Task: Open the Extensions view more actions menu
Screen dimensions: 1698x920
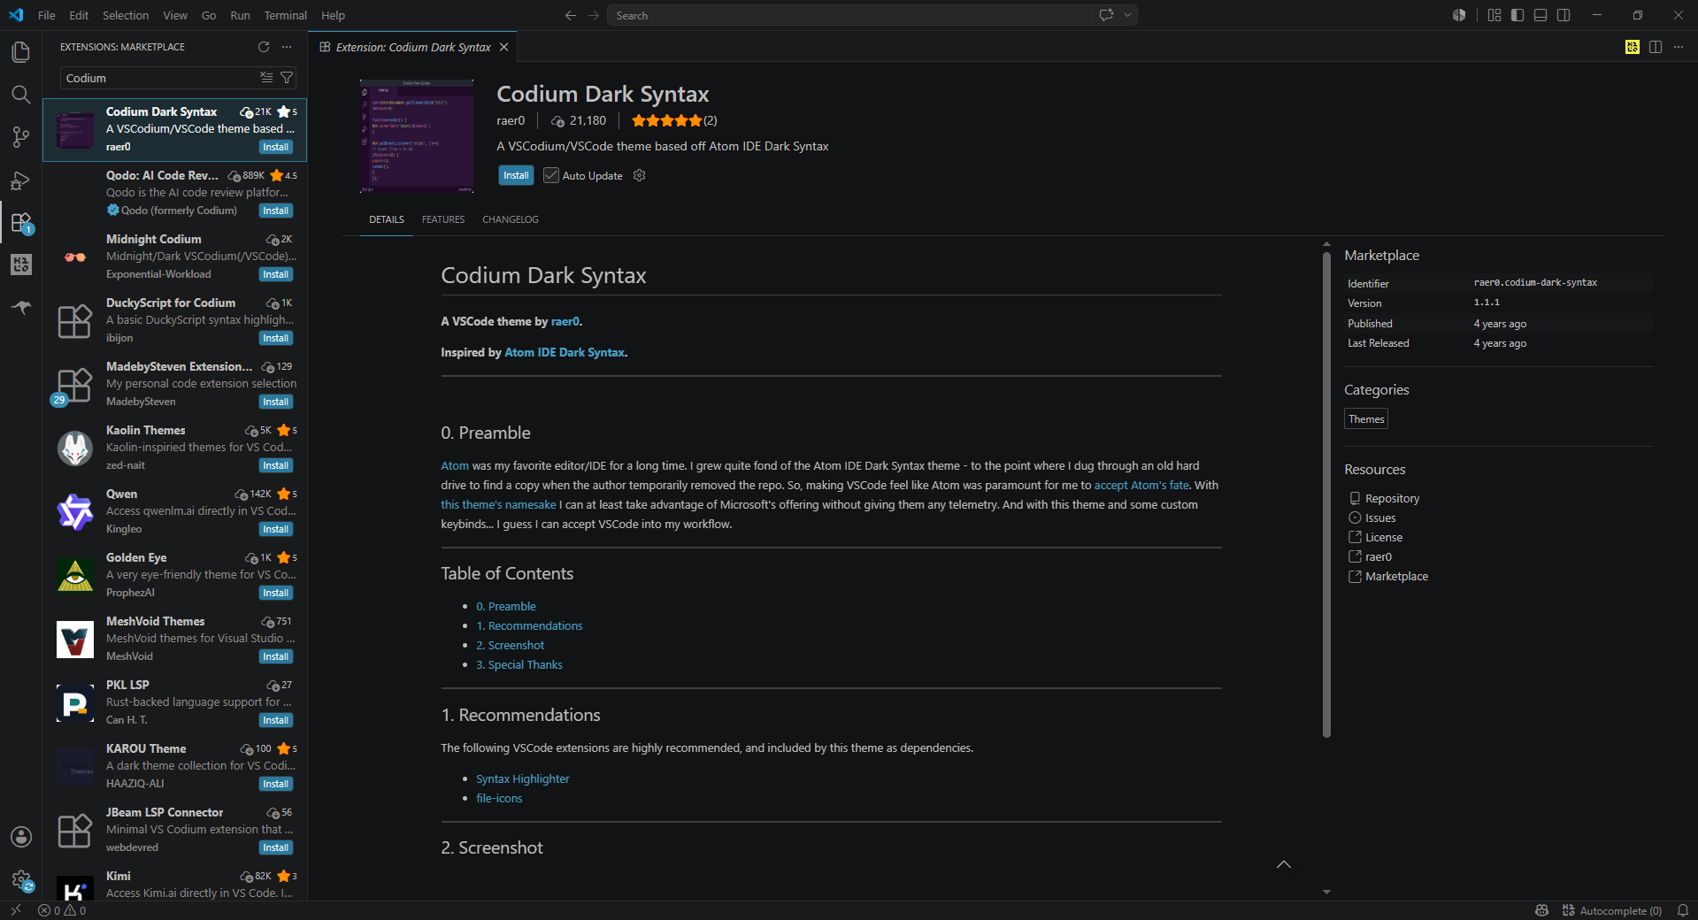Action: [x=287, y=47]
